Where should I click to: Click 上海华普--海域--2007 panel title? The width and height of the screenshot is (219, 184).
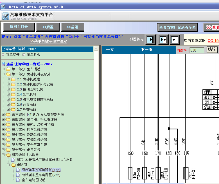coord(47,49)
